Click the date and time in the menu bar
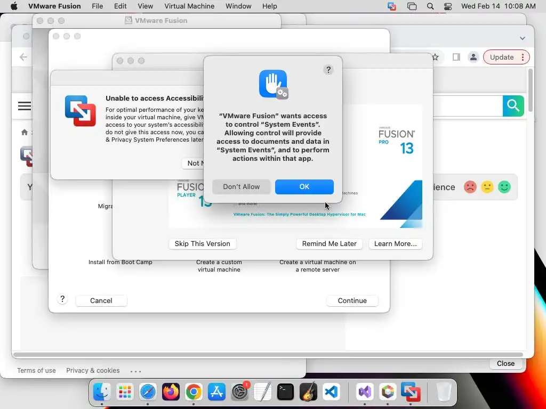The width and height of the screenshot is (546, 409). (x=499, y=6)
